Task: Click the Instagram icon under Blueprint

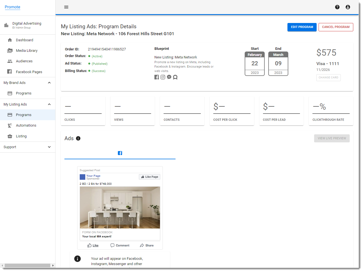Action: click(163, 77)
